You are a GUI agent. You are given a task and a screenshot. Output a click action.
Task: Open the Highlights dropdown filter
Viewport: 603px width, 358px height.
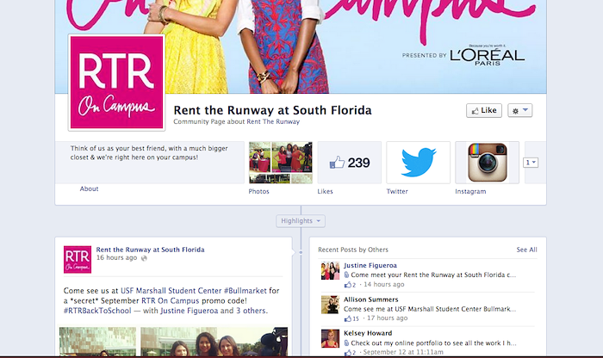coord(301,221)
